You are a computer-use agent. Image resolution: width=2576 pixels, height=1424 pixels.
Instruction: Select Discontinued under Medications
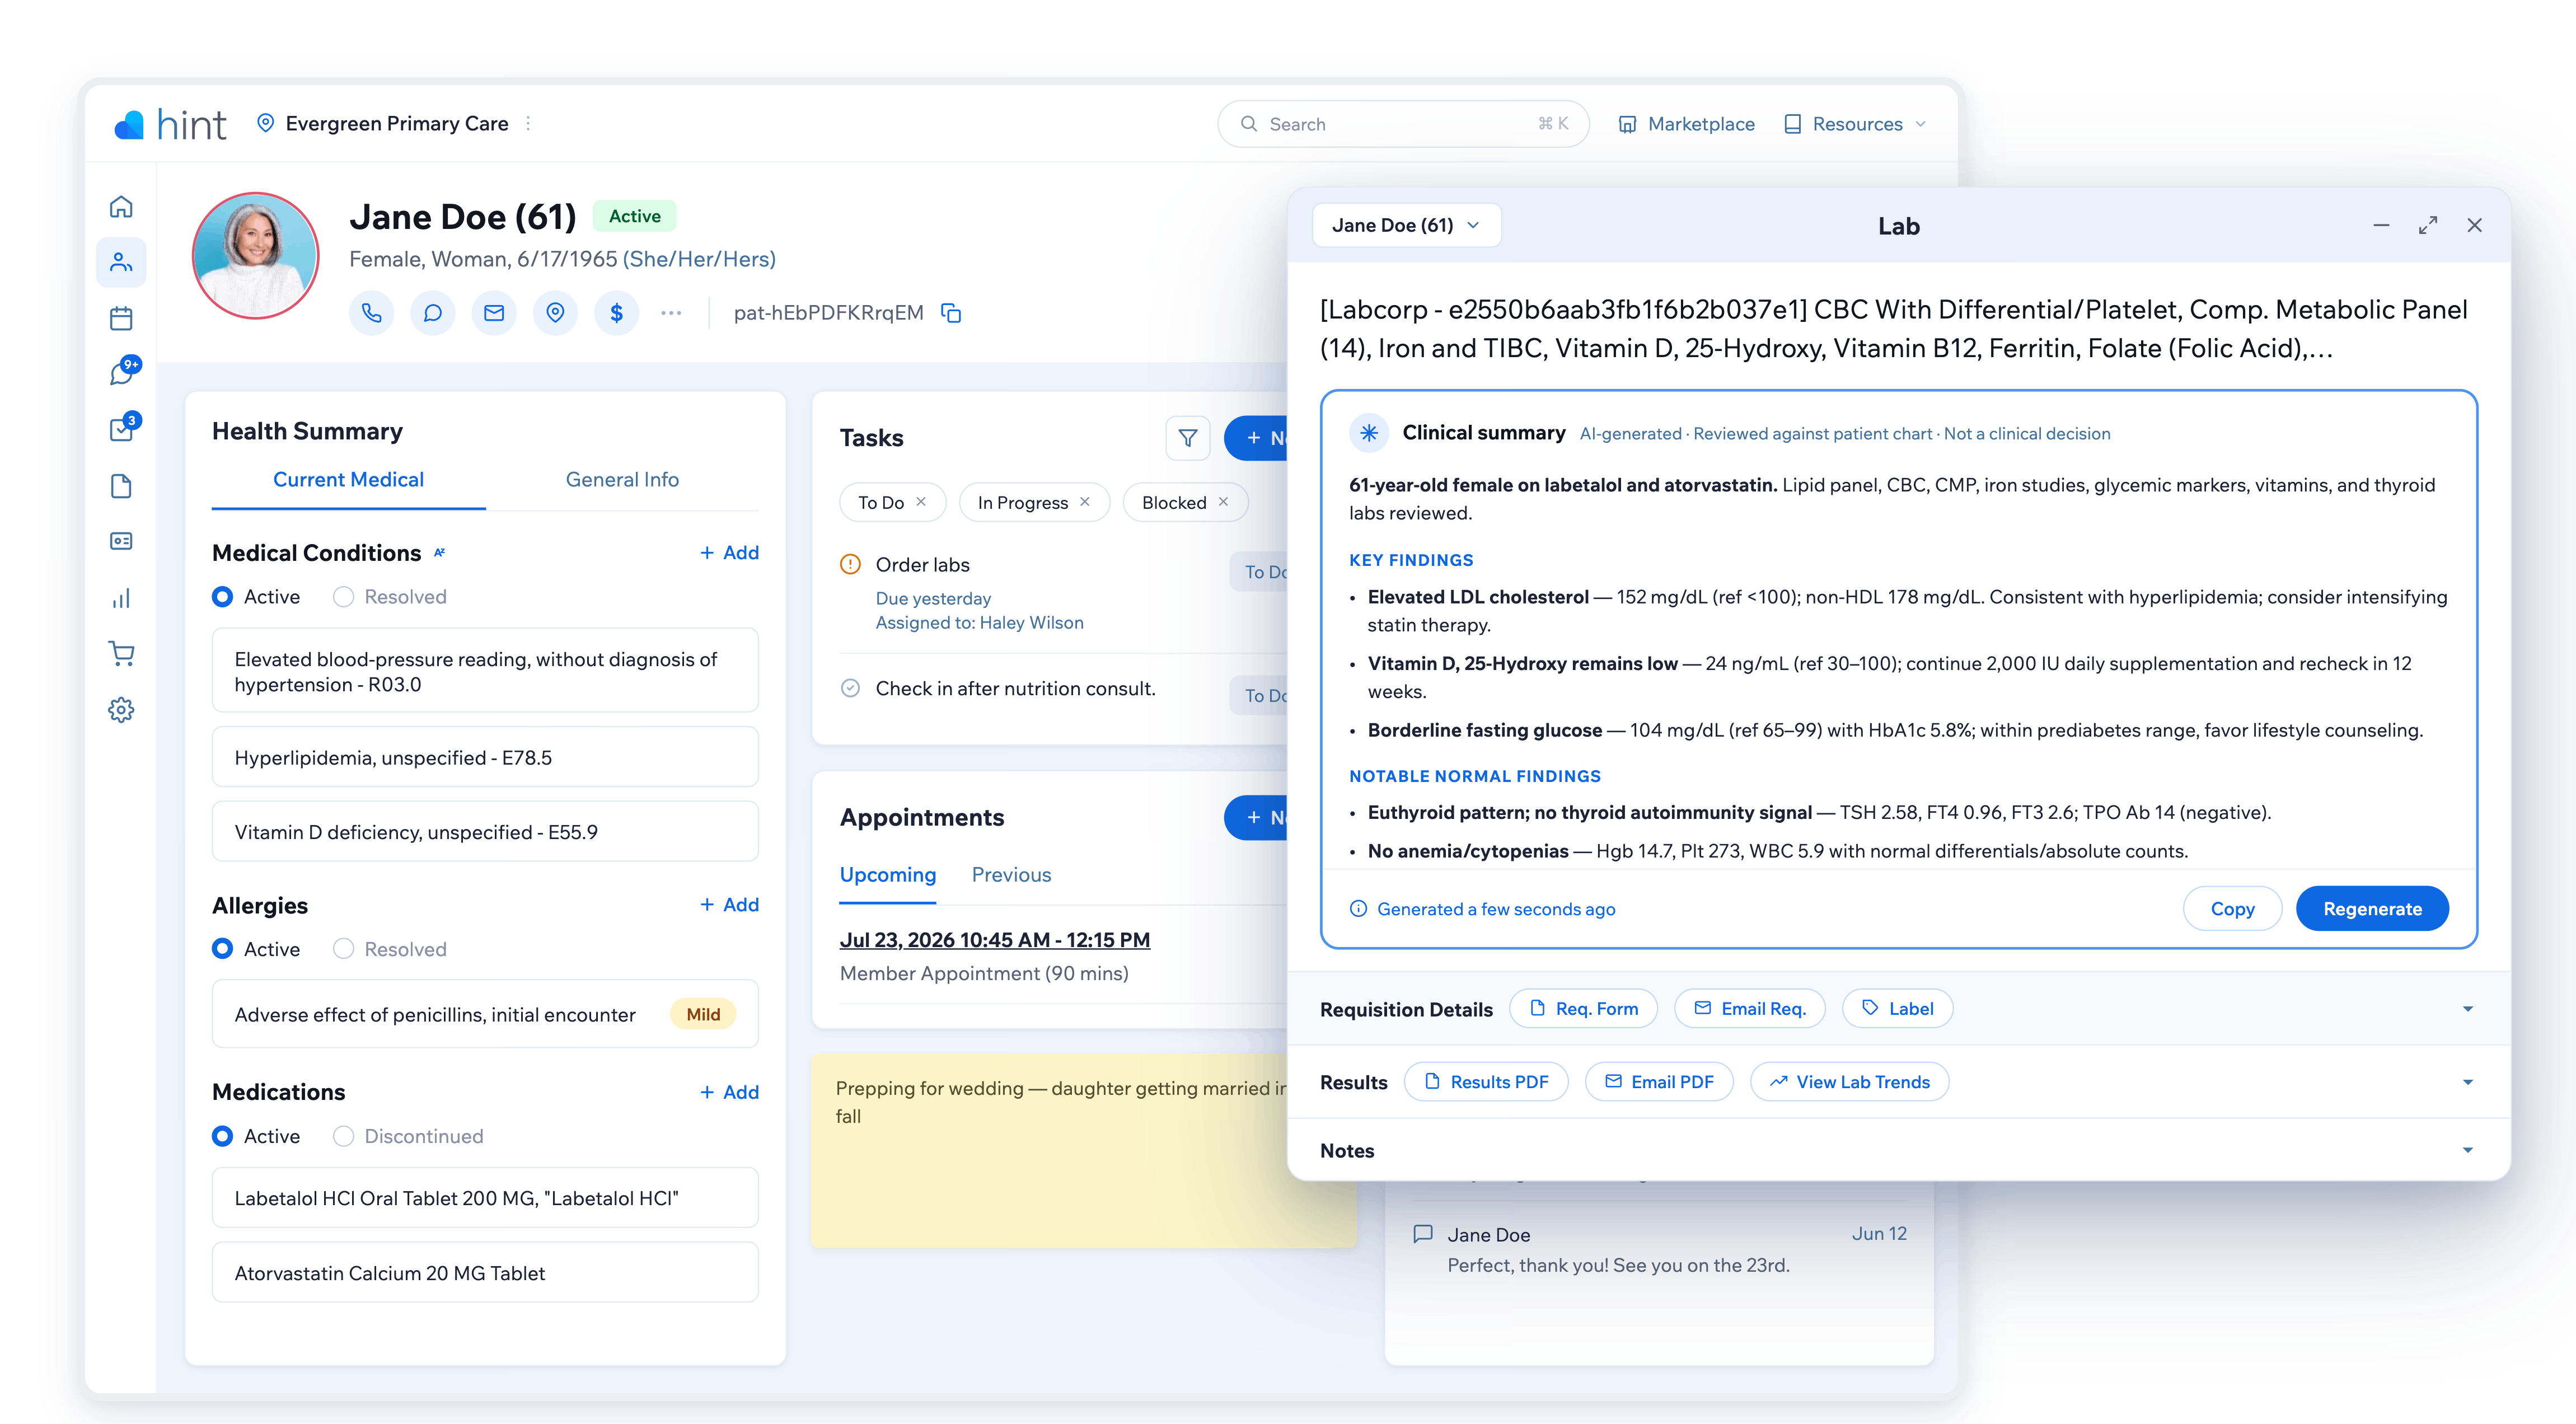(343, 1136)
